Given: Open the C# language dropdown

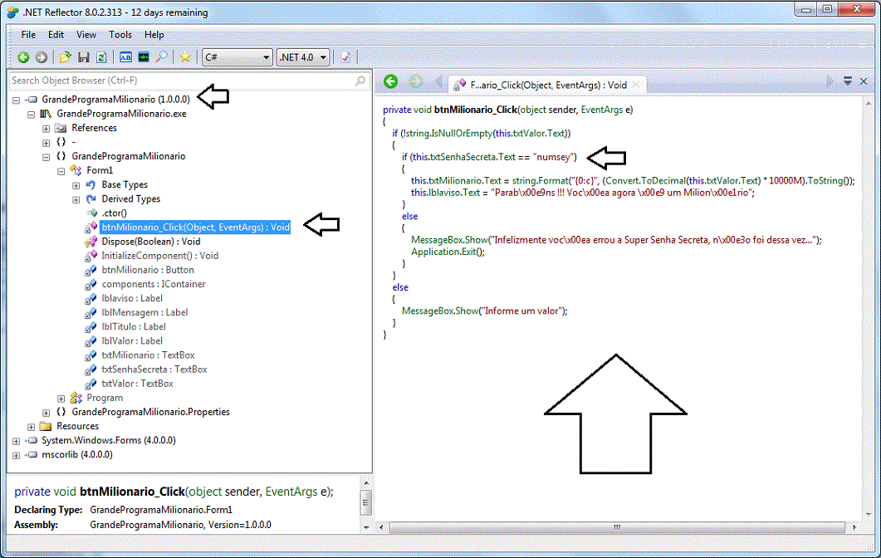Looking at the screenshot, I should click(237, 56).
